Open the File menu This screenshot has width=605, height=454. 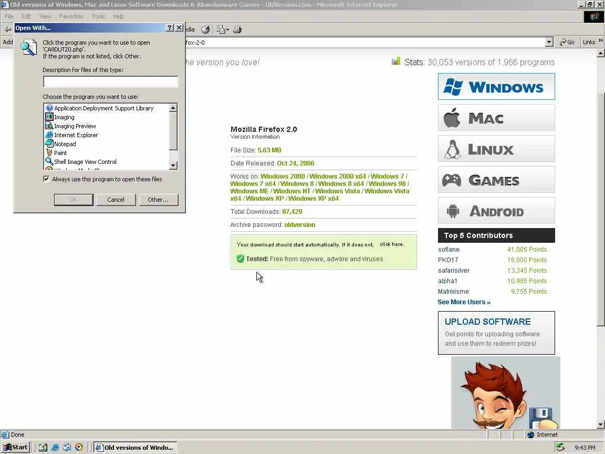(x=9, y=16)
